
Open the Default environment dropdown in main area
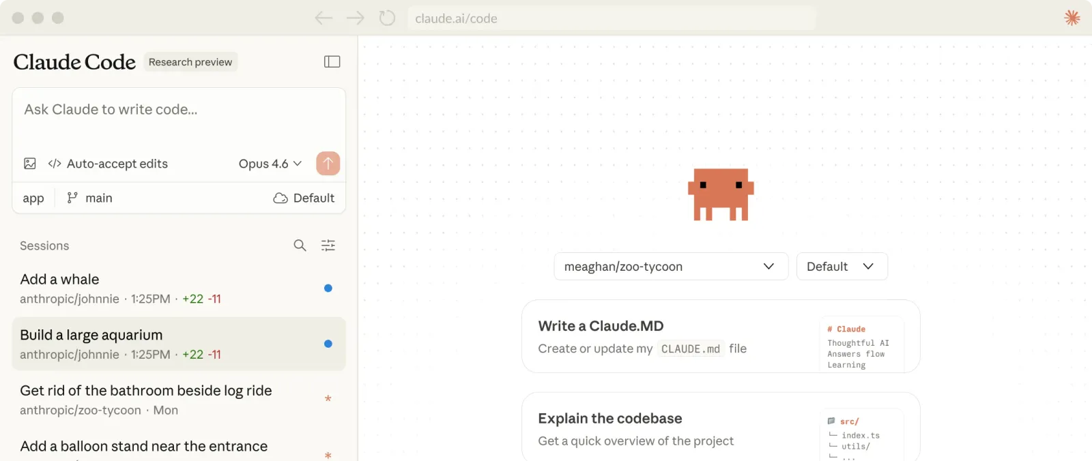tap(842, 267)
